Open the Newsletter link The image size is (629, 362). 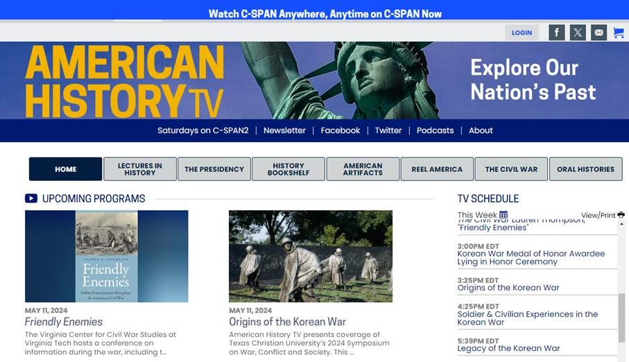click(284, 130)
